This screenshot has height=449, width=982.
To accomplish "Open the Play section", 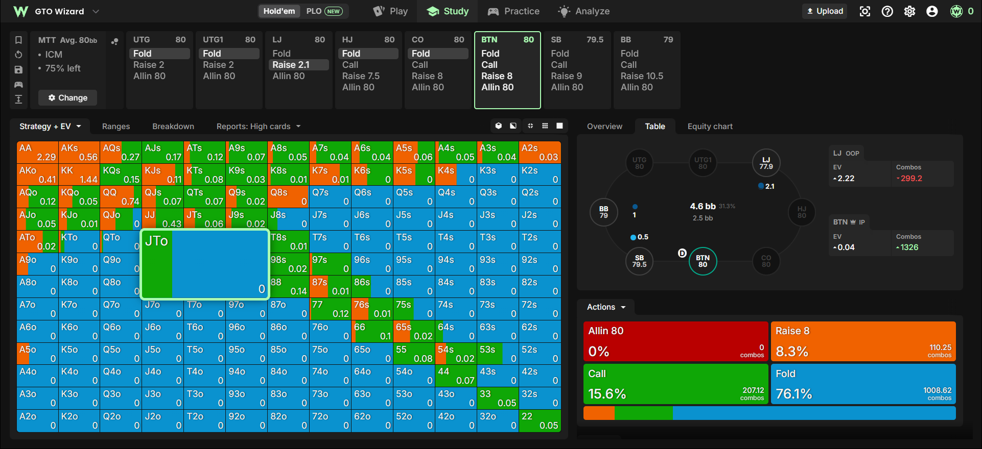I will 390,11.
